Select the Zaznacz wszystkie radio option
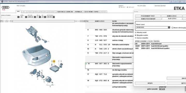 pyautogui.click(x=136, y=38)
